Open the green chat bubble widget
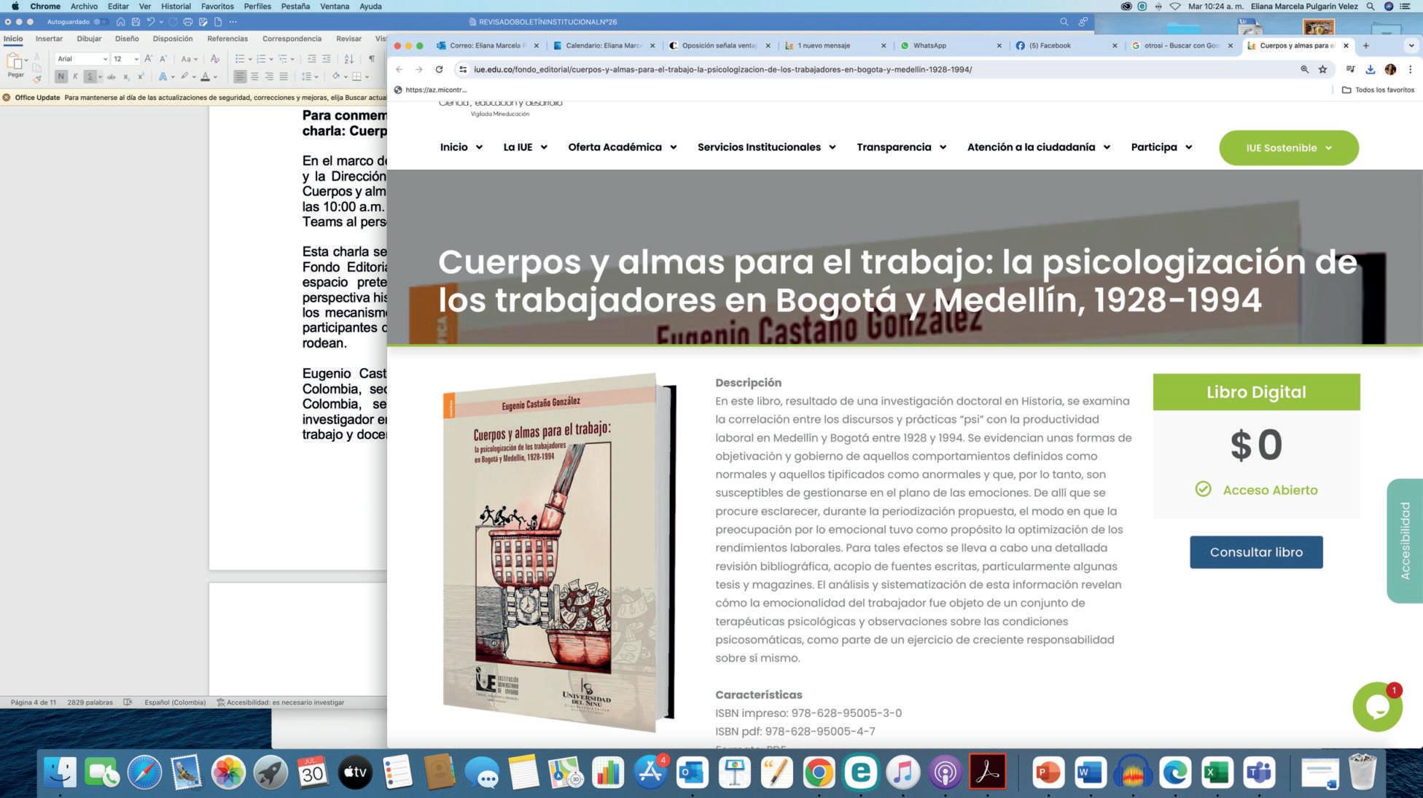 pos(1376,707)
